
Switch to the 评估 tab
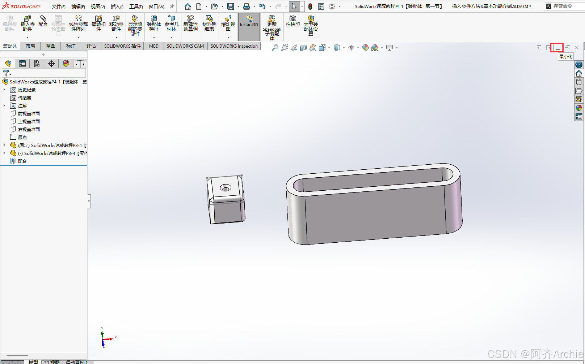91,46
